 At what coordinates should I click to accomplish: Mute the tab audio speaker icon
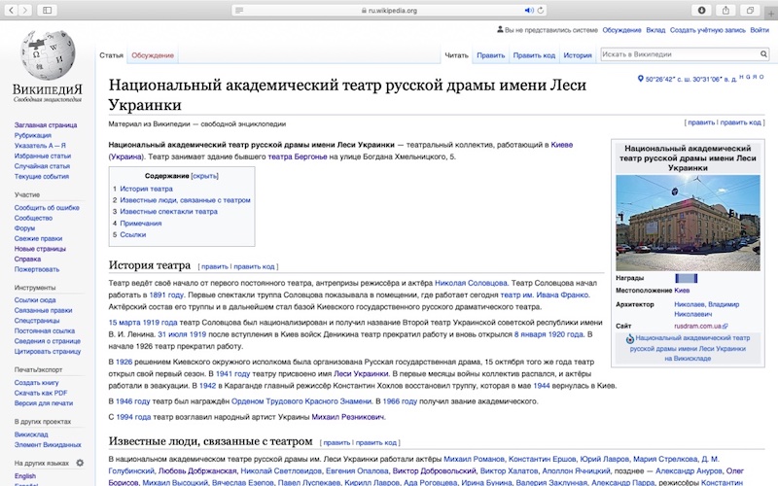coord(529,10)
